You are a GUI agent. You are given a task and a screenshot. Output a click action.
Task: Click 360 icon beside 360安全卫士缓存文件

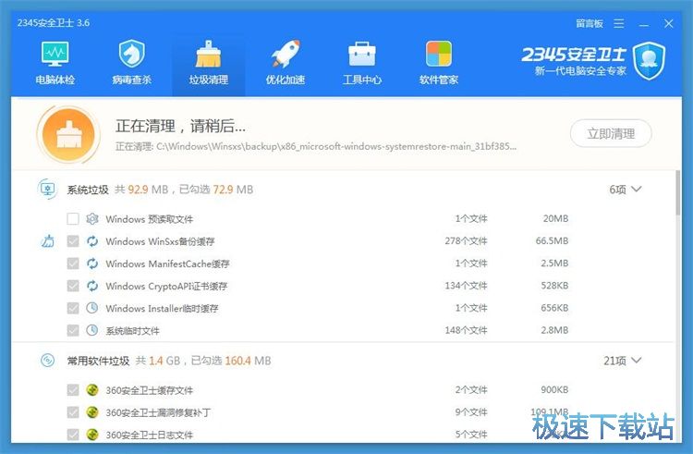tap(91, 390)
